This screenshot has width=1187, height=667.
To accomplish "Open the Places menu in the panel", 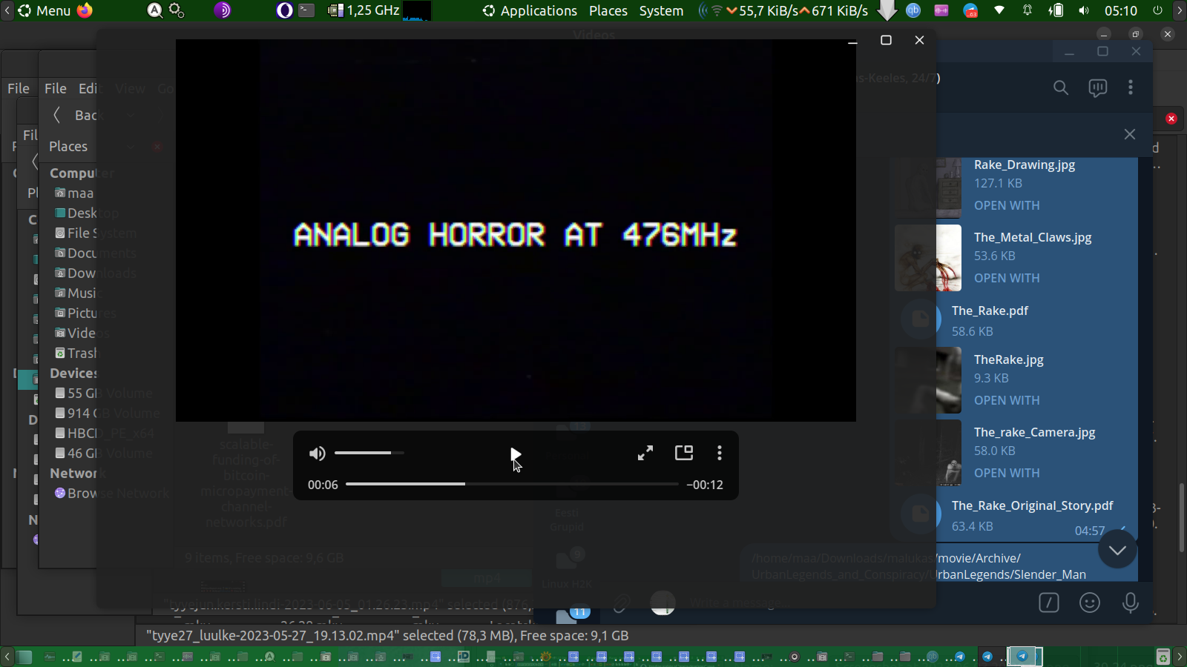I will (x=608, y=10).
